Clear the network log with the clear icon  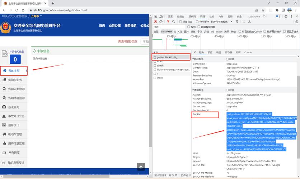(x=161, y=22)
